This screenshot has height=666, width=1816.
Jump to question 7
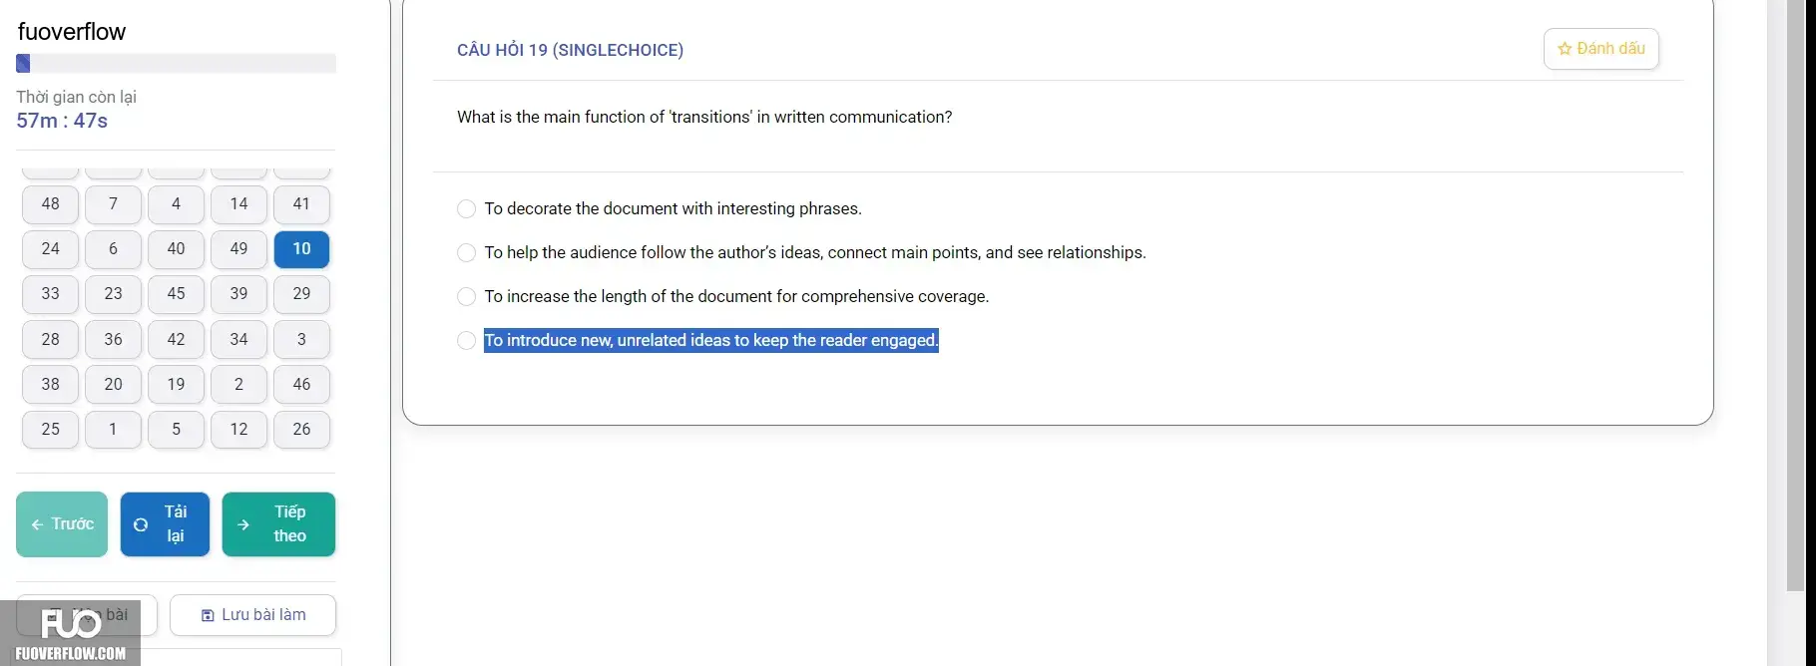point(113,204)
